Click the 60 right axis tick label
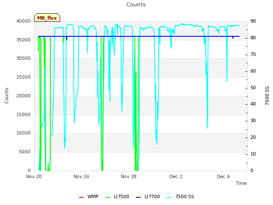Image resolution: width=273 pixels, height=205 pixels. point(253,71)
